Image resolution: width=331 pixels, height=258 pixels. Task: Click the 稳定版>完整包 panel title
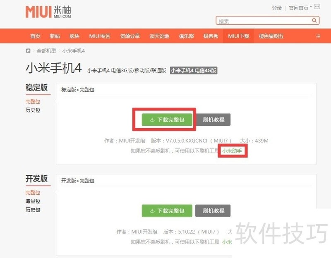(78, 90)
